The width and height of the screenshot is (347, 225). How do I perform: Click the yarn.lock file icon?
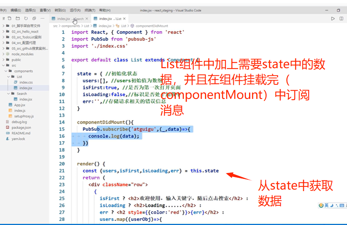(x=8, y=139)
